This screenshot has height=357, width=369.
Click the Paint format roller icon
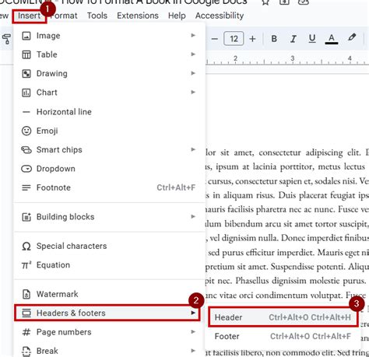[x=7, y=39]
